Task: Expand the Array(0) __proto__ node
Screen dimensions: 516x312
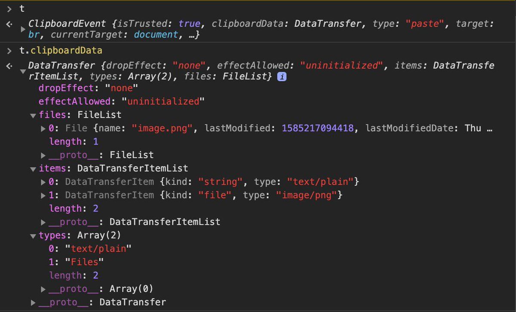Action: coord(43,289)
